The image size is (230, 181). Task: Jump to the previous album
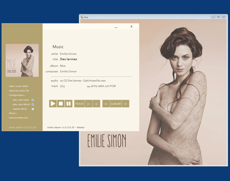pos(106,104)
